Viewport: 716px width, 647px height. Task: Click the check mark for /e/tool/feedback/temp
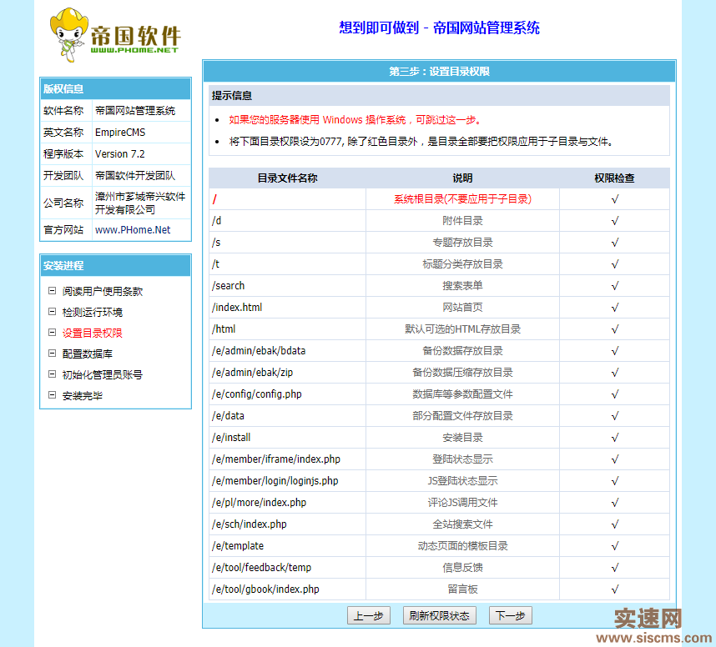[615, 568]
